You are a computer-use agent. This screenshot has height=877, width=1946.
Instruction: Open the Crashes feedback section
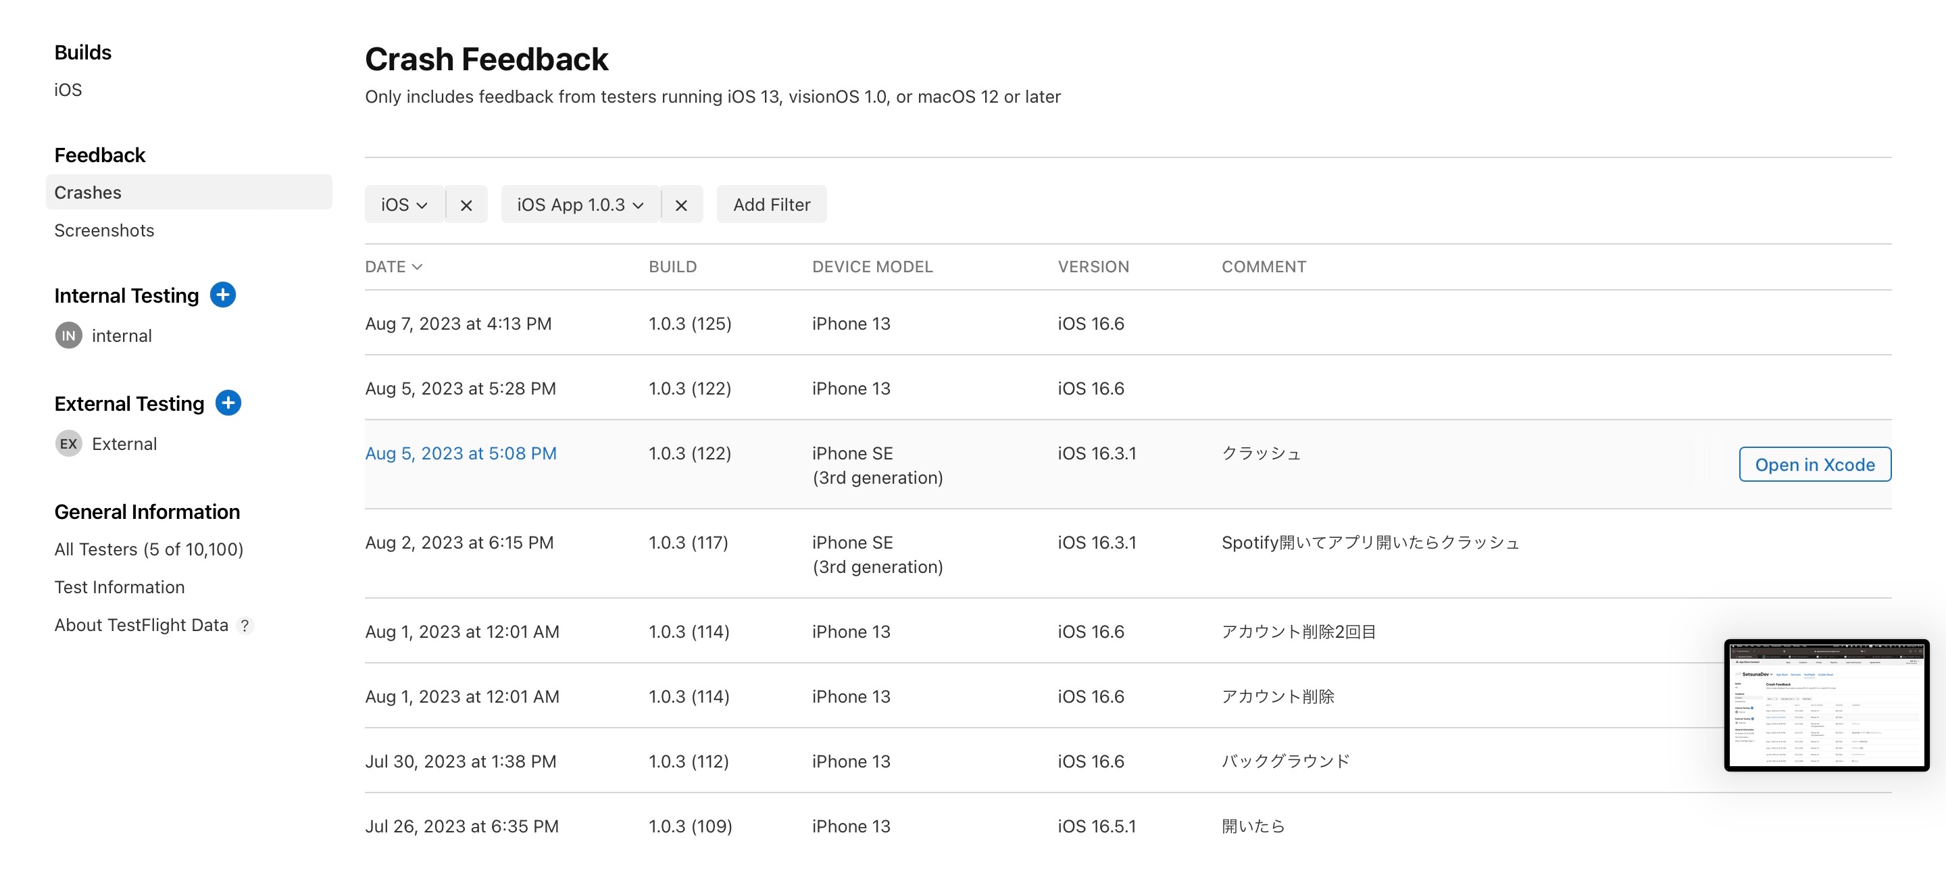pos(88,192)
